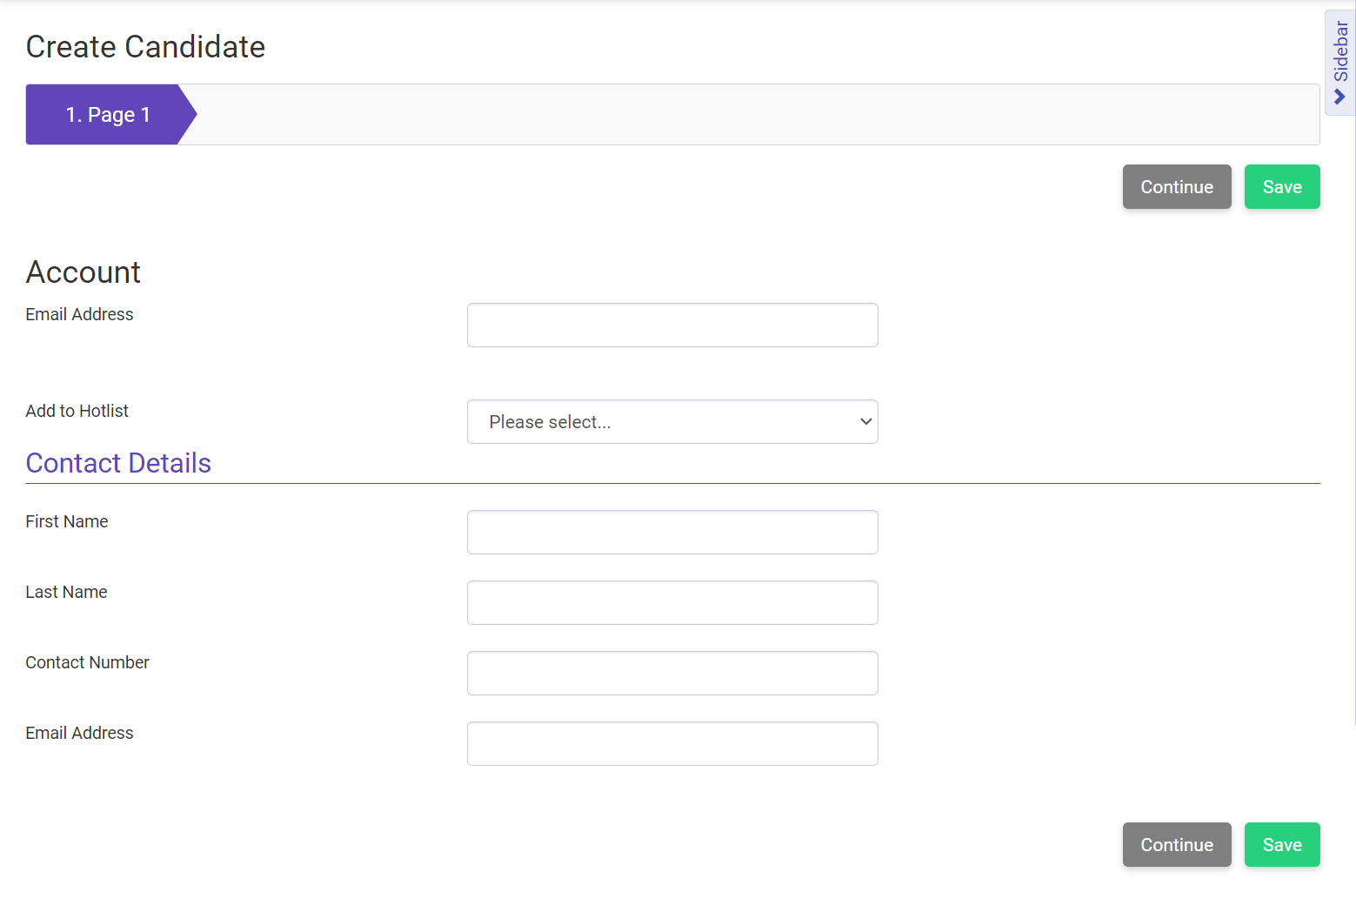Select the '1. Page 1' step tab
The image size is (1356, 899).
point(108,115)
